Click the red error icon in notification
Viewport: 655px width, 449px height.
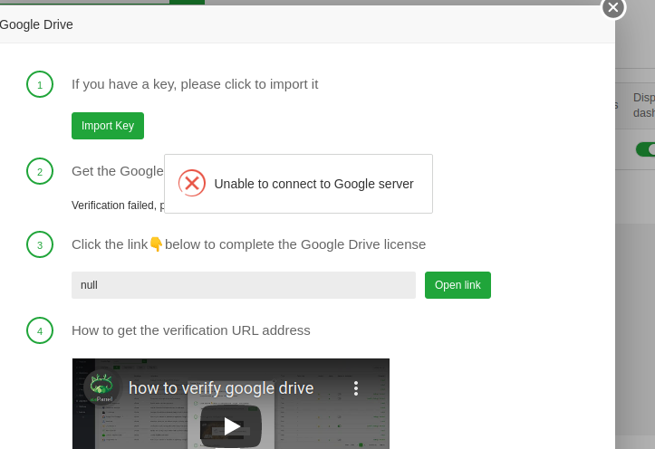[192, 183]
